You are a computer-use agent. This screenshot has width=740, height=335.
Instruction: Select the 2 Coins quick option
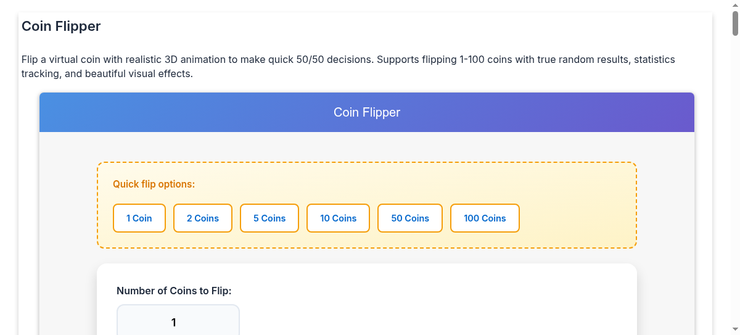(x=203, y=218)
